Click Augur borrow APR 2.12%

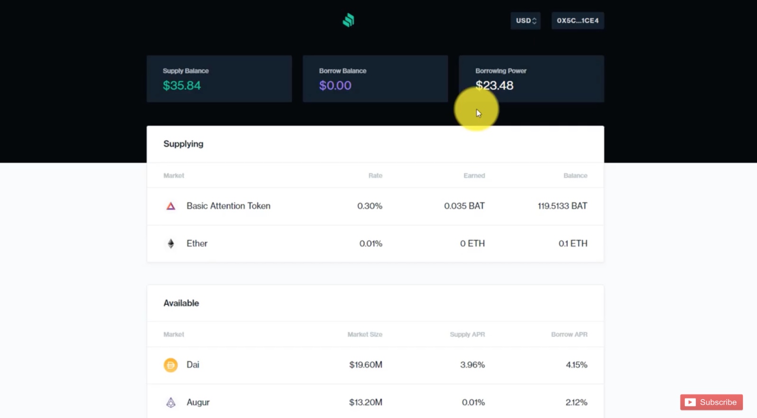coord(576,402)
